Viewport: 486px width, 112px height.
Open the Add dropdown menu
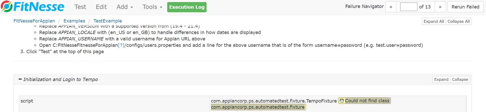coord(125,7)
